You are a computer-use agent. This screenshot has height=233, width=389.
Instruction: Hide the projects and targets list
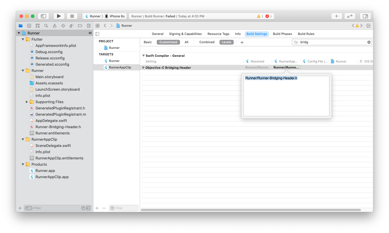tap(97, 34)
